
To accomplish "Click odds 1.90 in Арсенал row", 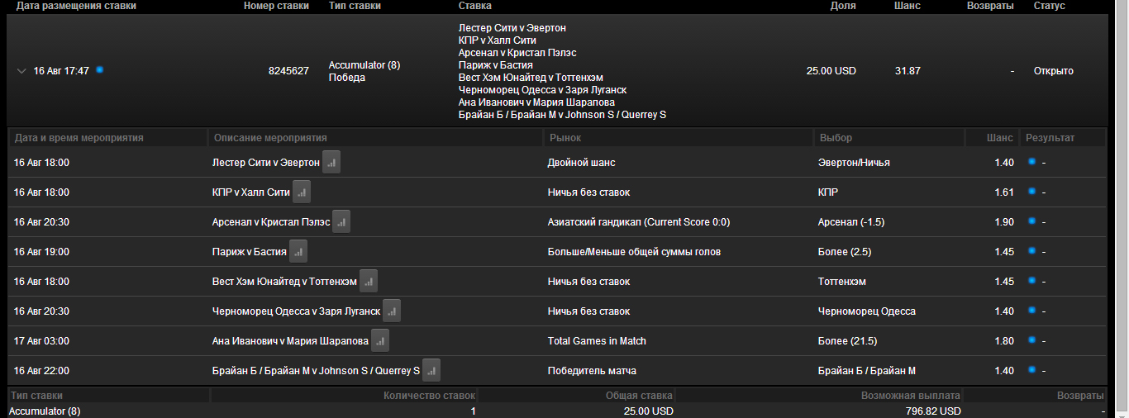I will pyautogui.click(x=1004, y=222).
